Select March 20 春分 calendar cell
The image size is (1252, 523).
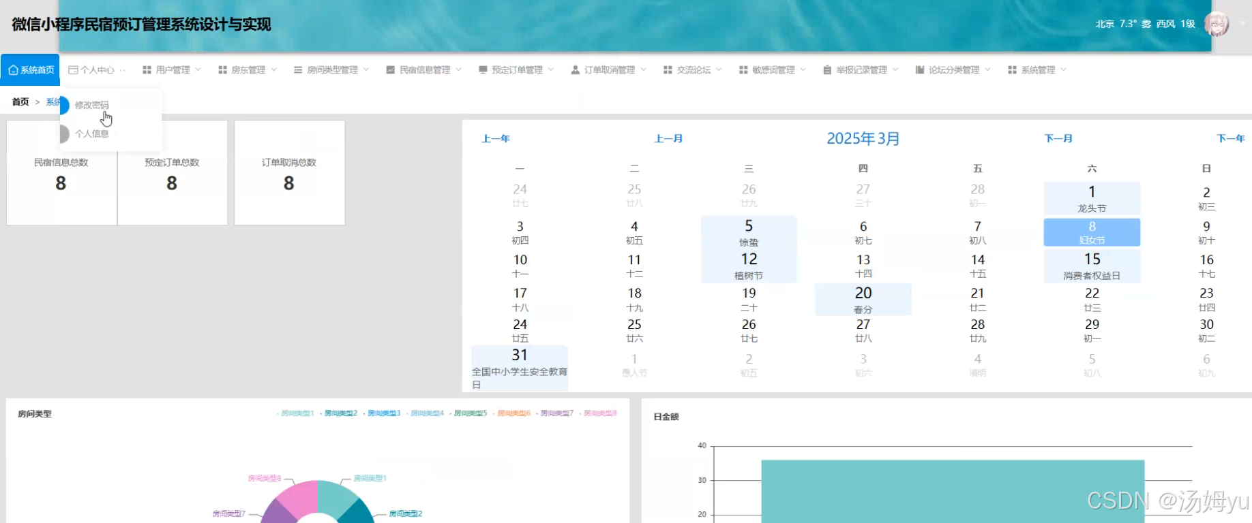point(863,300)
